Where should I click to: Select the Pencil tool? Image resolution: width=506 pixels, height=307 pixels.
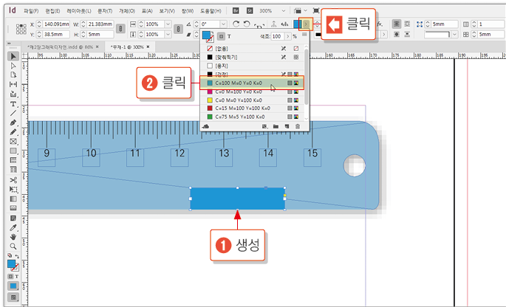(13, 132)
